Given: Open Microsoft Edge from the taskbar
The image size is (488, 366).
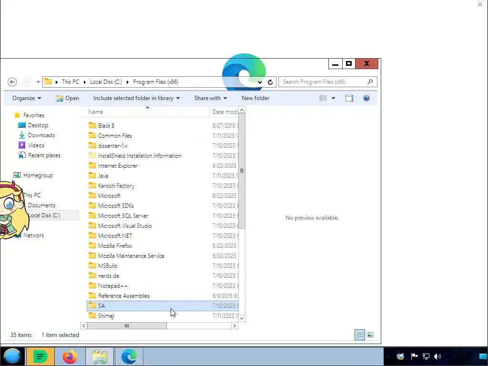Looking at the screenshot, I should point(129,356).
